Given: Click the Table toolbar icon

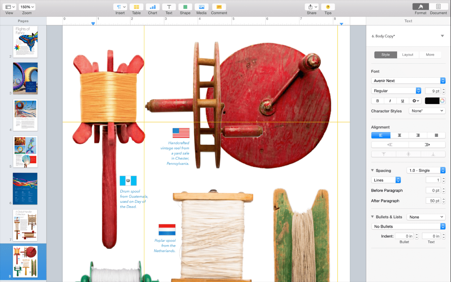Looking at the screenshot, I should pyautogui.click(x=136, y=7).
